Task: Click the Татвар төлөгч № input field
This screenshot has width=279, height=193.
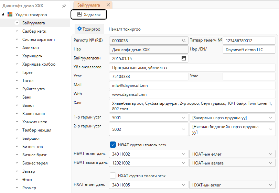Action: click(249, 41)
